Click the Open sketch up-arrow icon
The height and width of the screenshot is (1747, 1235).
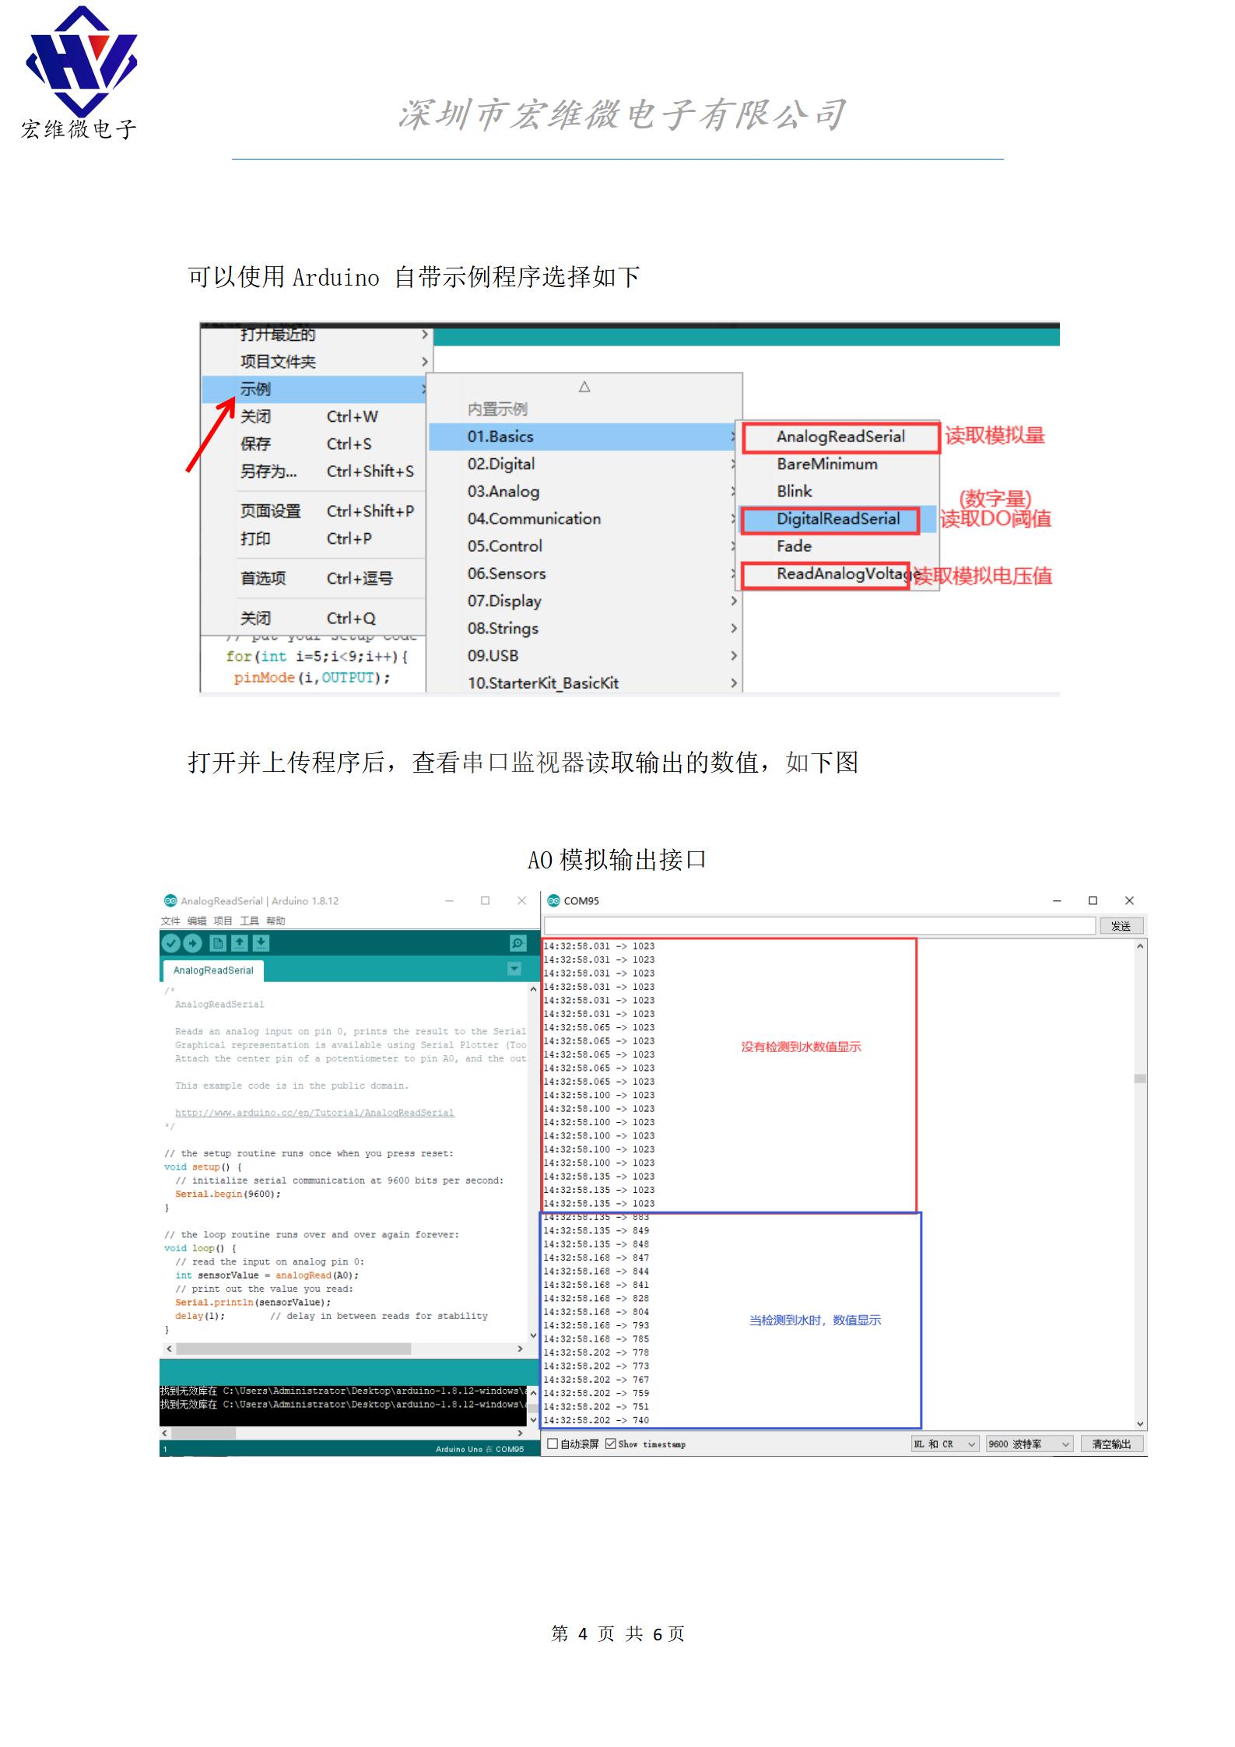(x=240, y=943)
